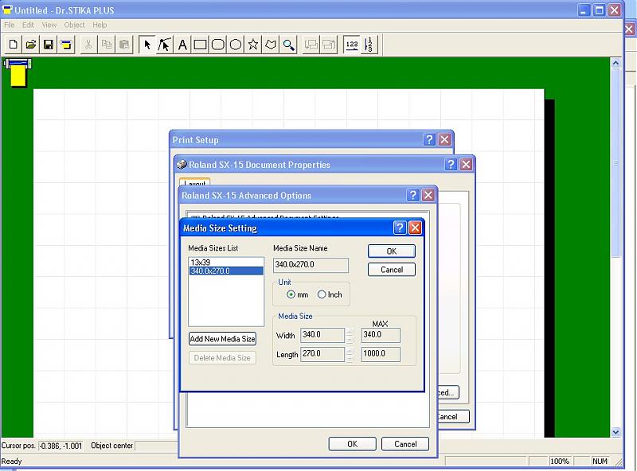The image size is (637, 471).
Task: Click the Cut scissors icon
Action: tap(88, 45)
